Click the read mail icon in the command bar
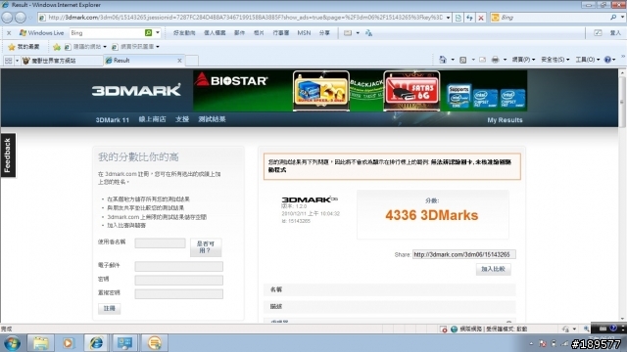The width and height of the screenshot is (627, 352). point(483,60)
